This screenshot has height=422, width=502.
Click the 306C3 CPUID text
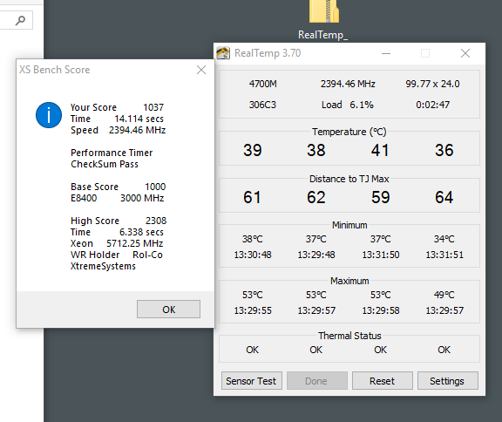pyautogui.click(x=262, y=105)
